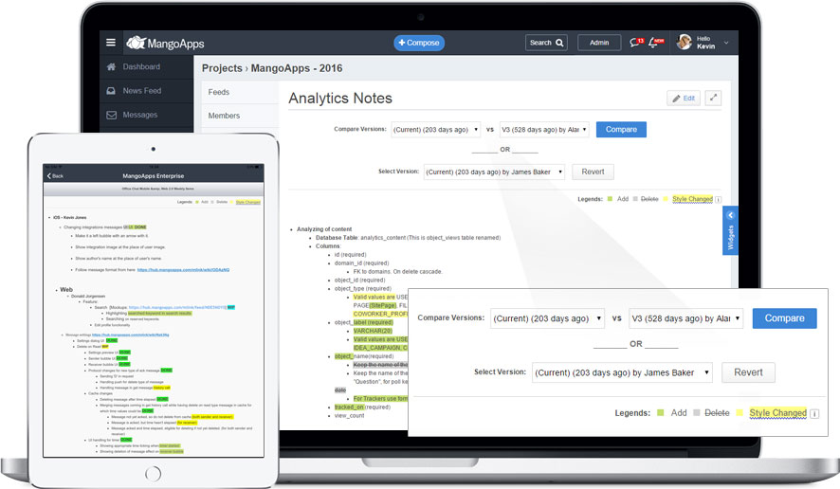Open Dashboard in the sidebar
840x489 pixels.
pyautogui.click(x=141, y=67)
